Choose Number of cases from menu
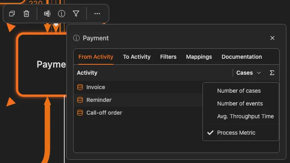290x163 pixels. point(239,91)
